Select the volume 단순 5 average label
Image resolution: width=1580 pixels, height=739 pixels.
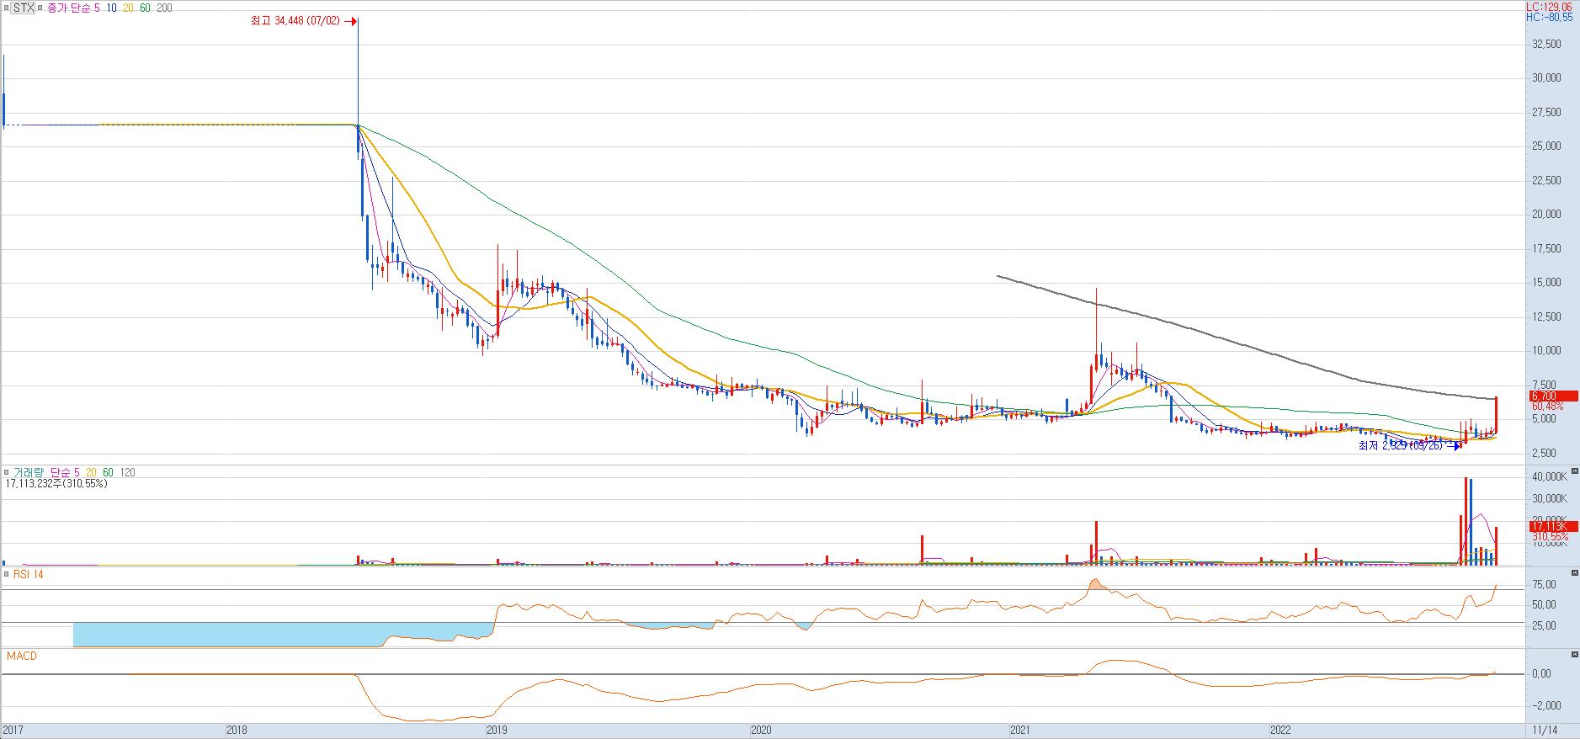coord(63,473)
